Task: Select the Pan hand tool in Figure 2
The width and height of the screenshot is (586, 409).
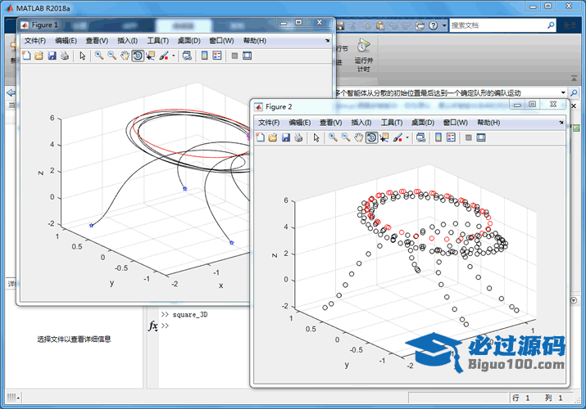Action: click(358, 137)
